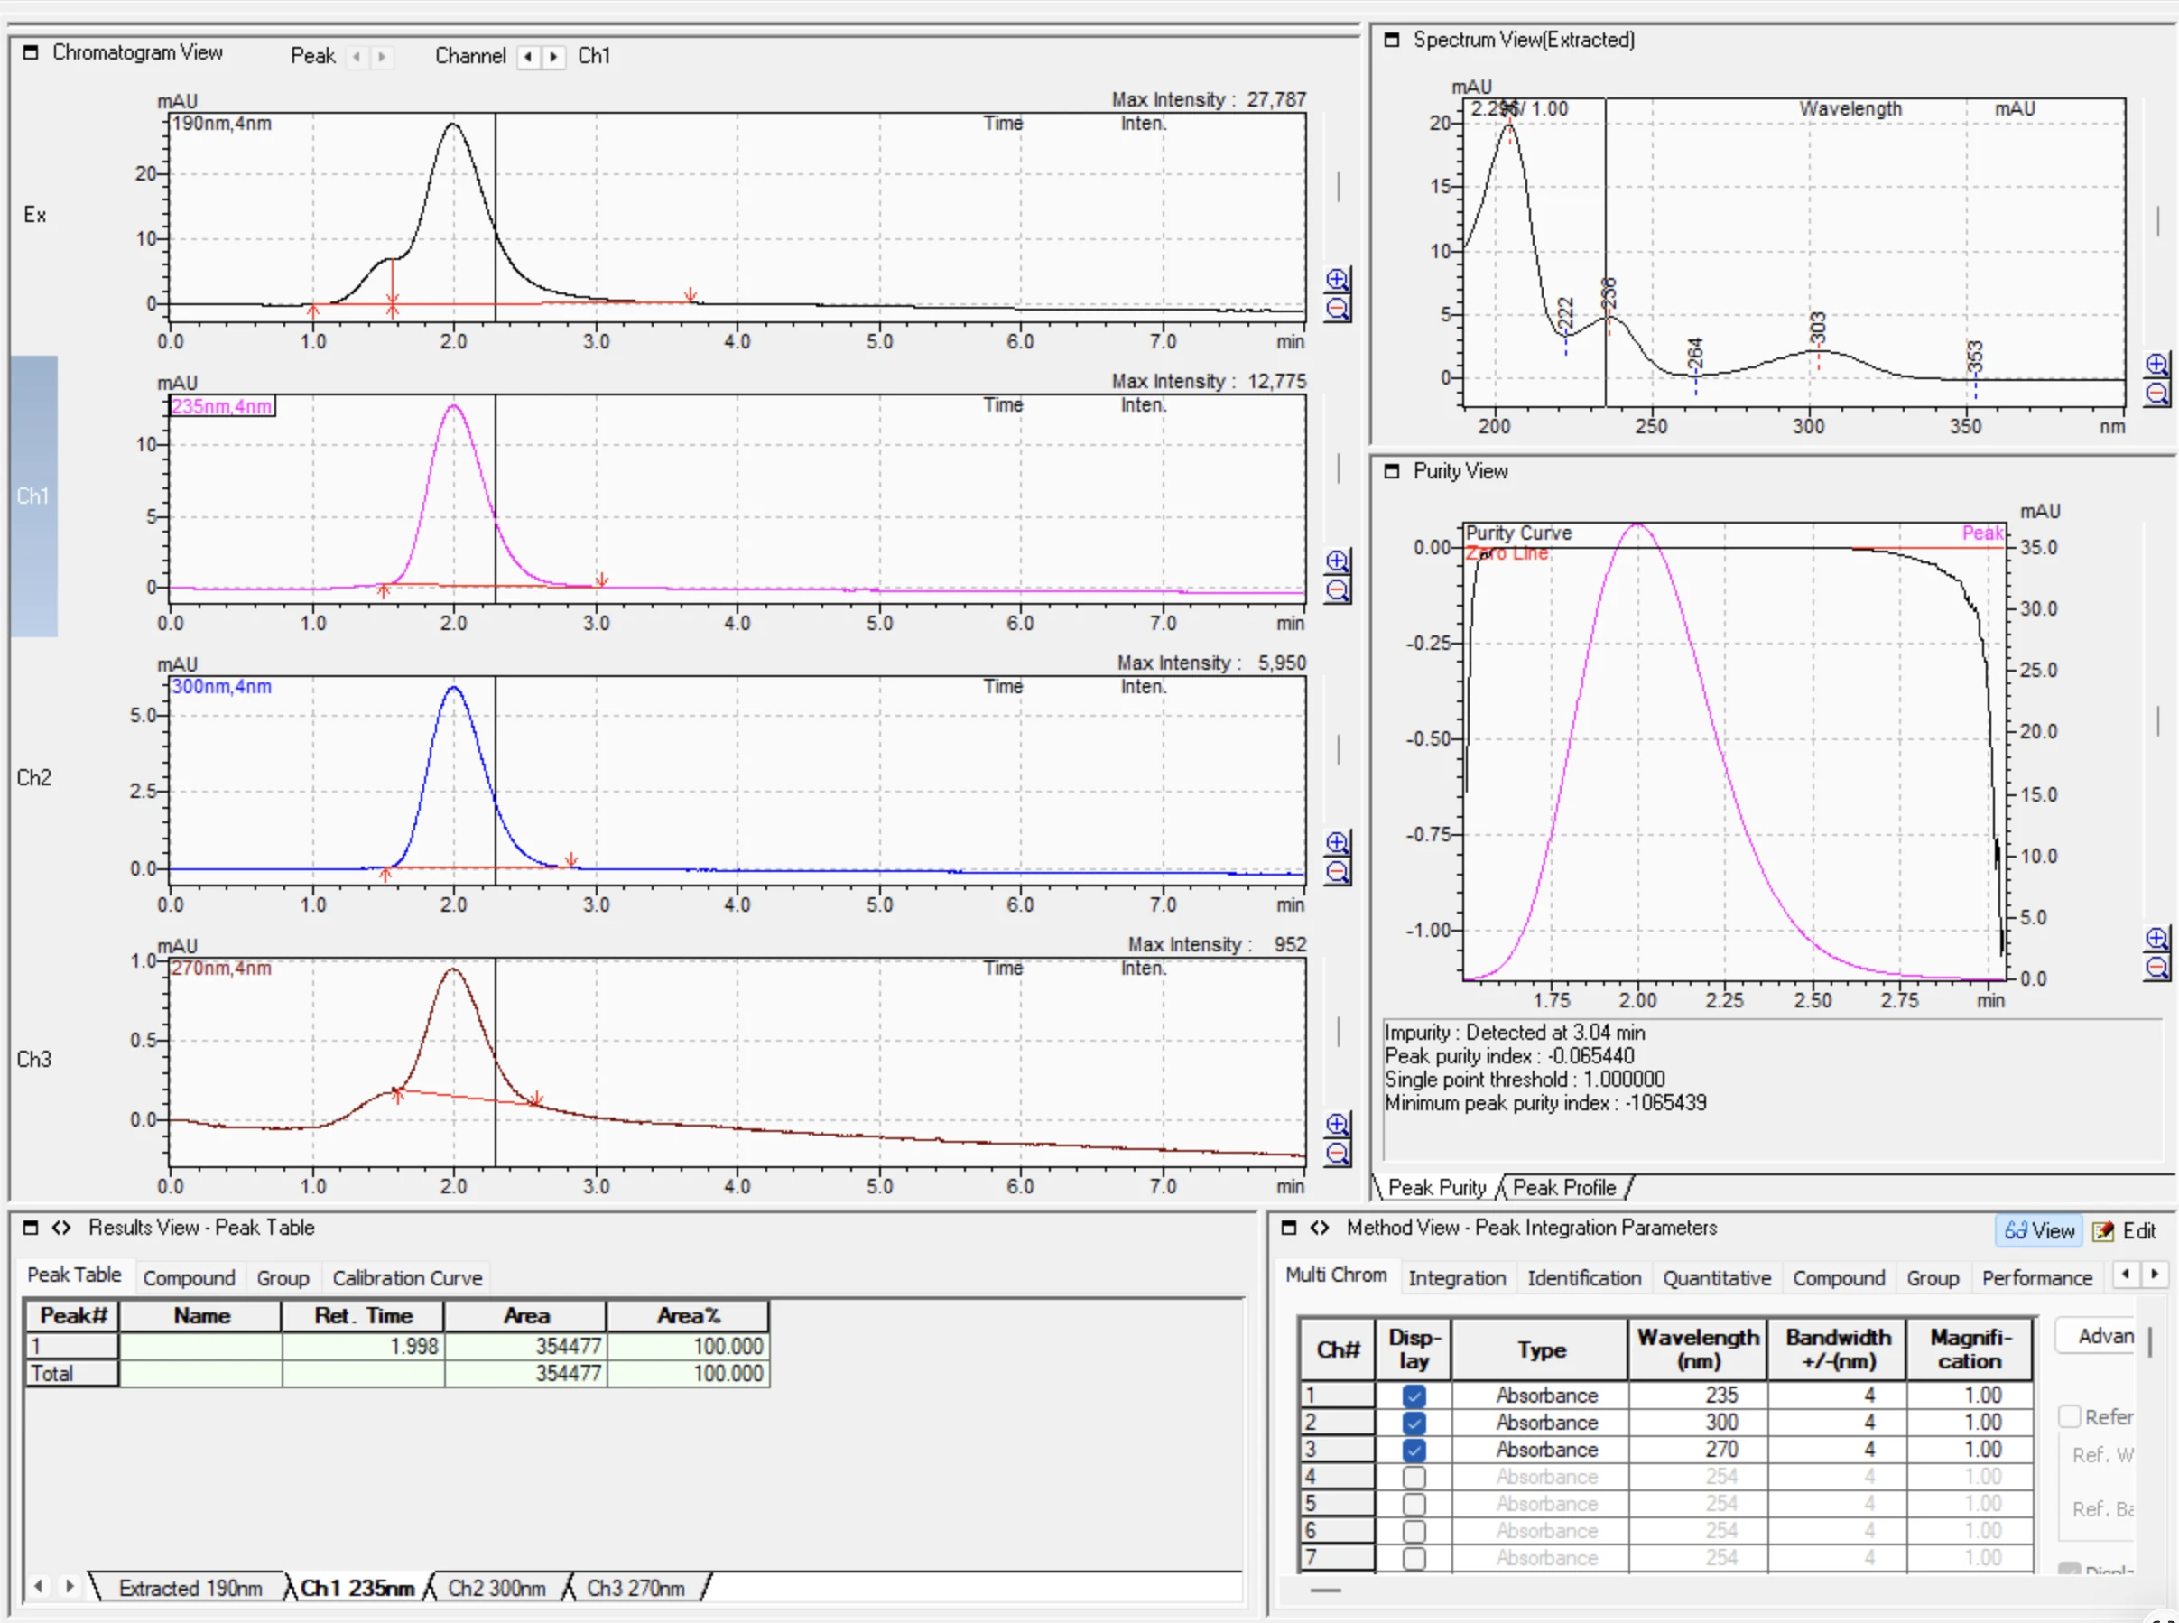Zoom in on the Spectrum View plot
2179x1623 pixels.
[2156, 365]
